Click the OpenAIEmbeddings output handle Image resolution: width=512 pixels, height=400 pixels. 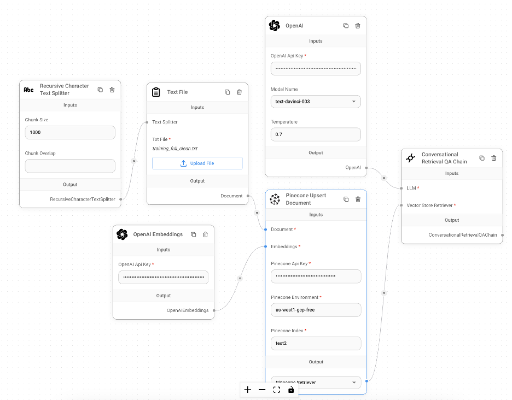click(x=214, y=310)
